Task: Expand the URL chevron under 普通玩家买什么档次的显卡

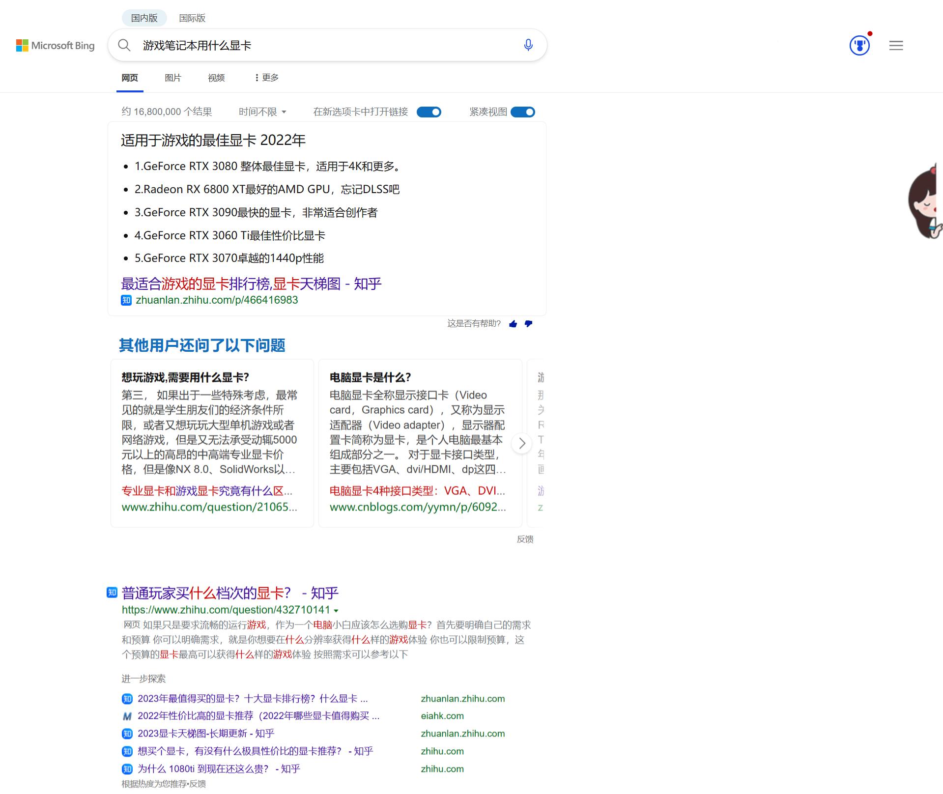Action: click(x=336, y=610)
